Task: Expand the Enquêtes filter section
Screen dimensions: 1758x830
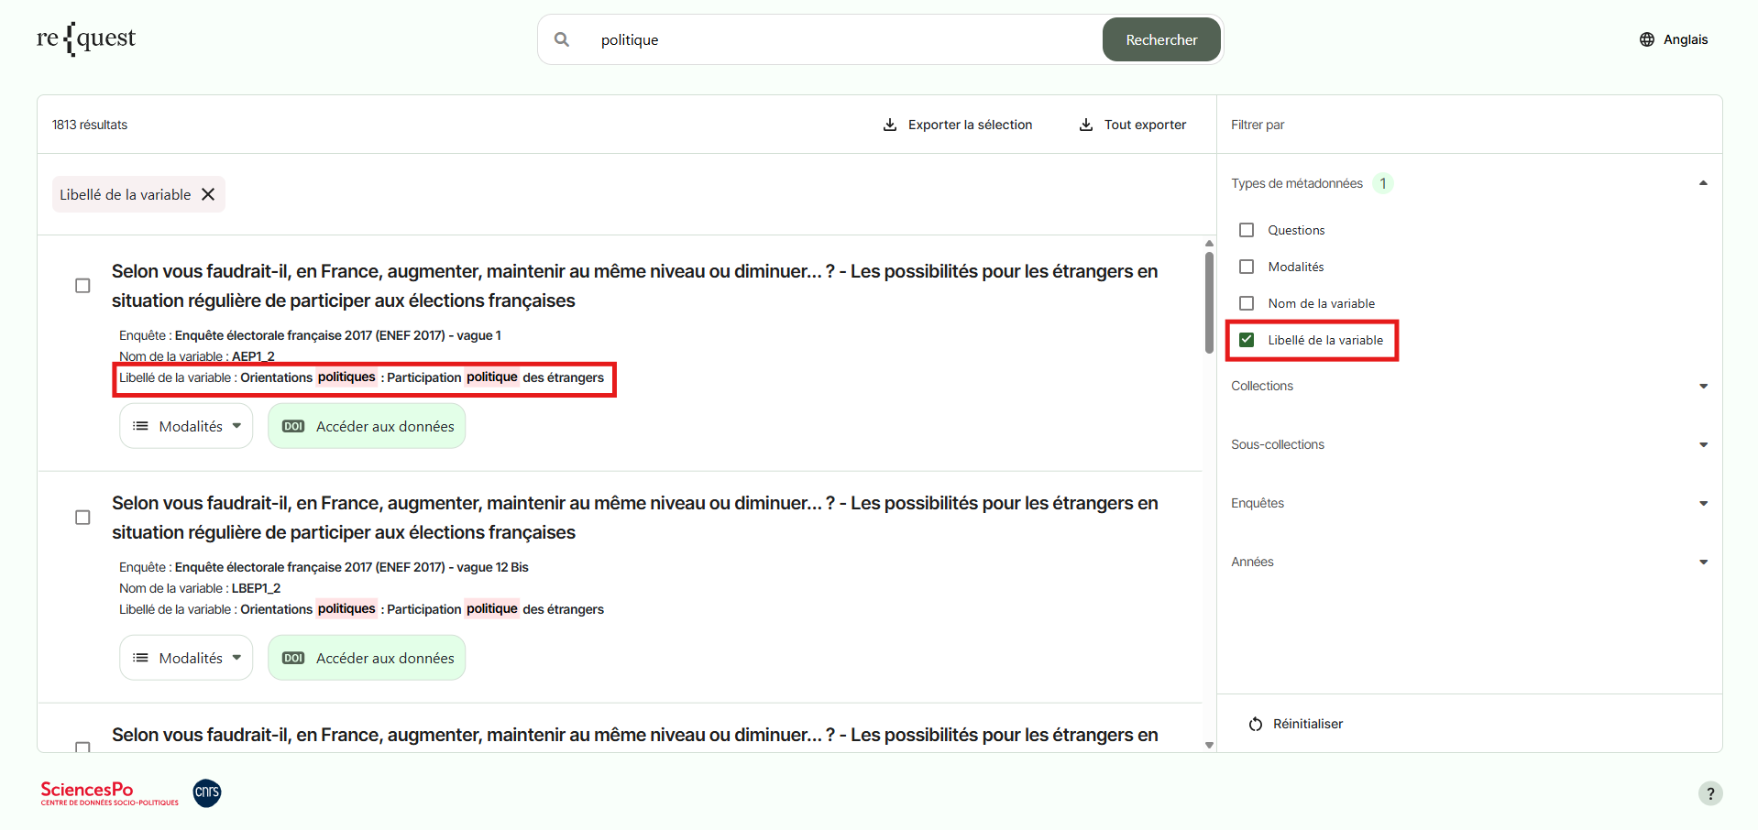Action: coord(1703,503)
